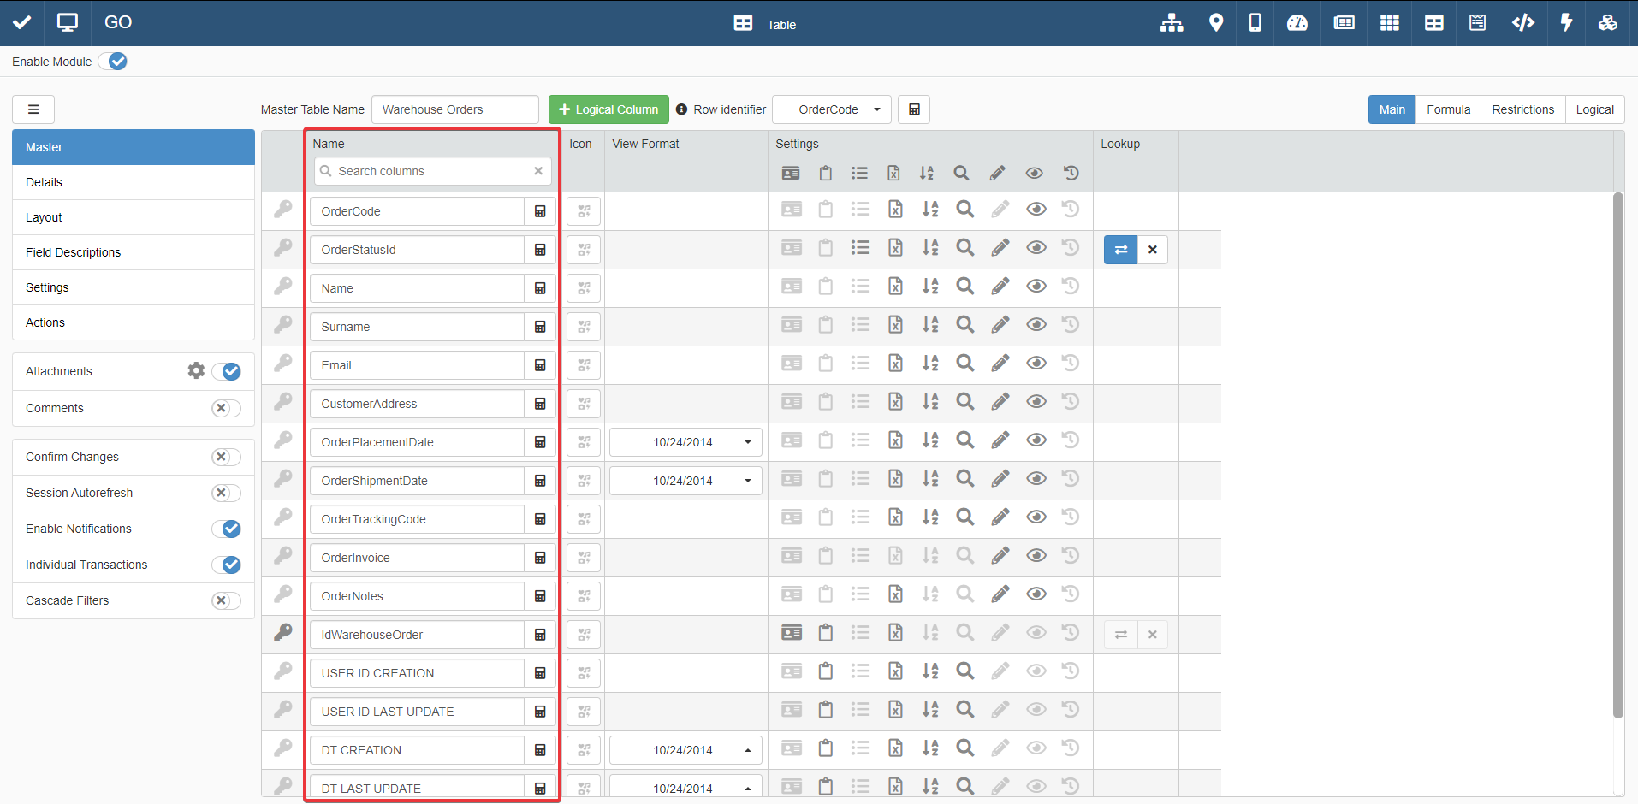Toggle the Enable Module switch
This screenshot has width=1638, height=804.
tap(113, 62)
